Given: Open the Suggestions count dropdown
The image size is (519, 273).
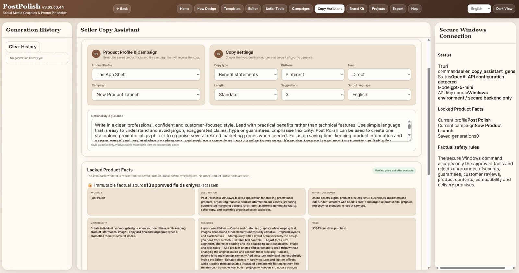Looking at the screenshot, I should coord(313,94).
